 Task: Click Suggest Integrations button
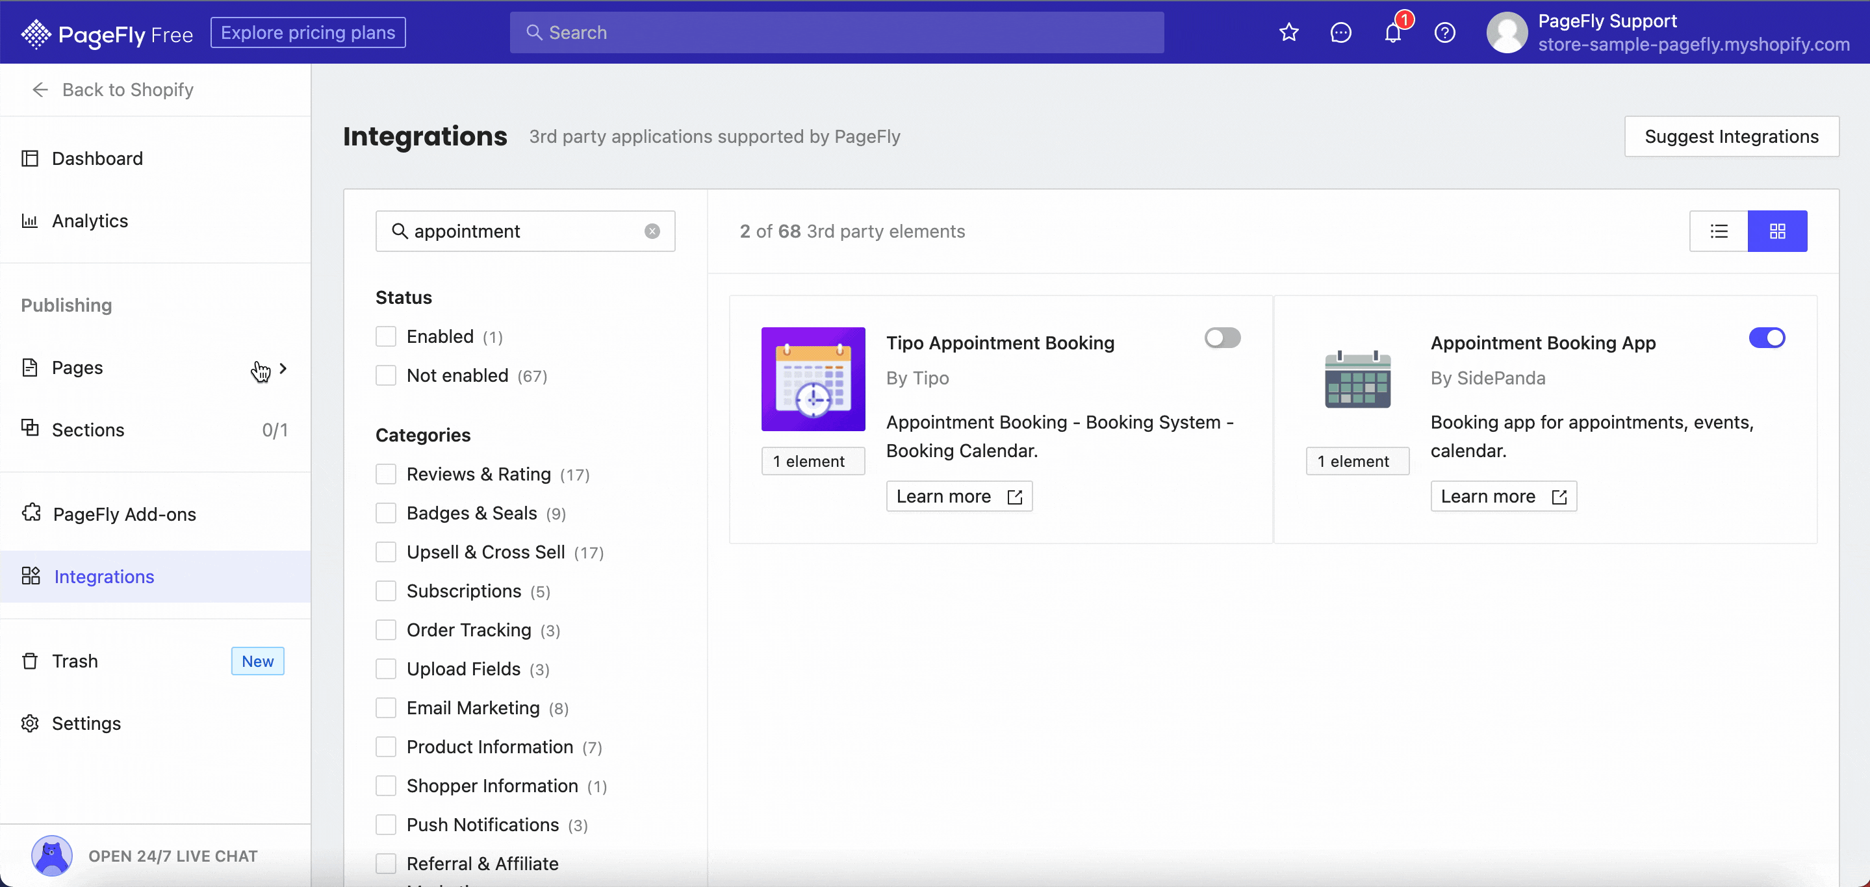click(x=1732, y=136)
